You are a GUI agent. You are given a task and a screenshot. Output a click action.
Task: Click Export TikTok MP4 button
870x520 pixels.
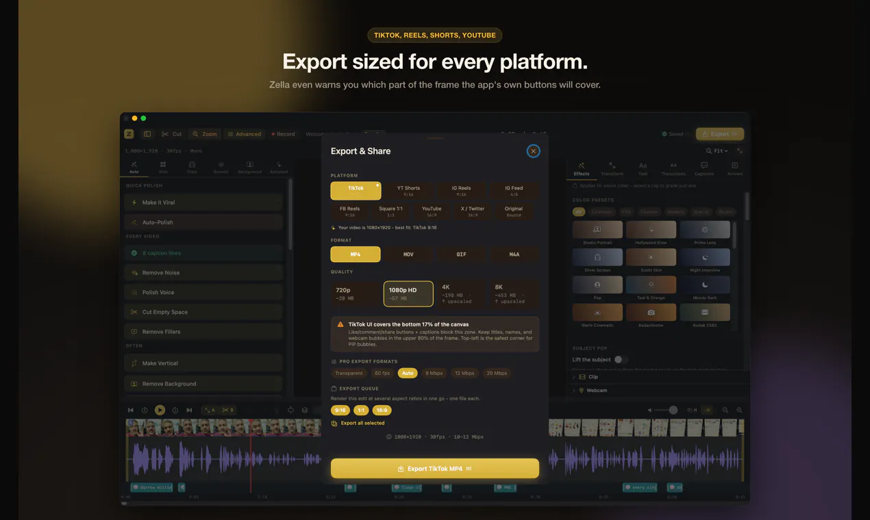click(435, 469)
